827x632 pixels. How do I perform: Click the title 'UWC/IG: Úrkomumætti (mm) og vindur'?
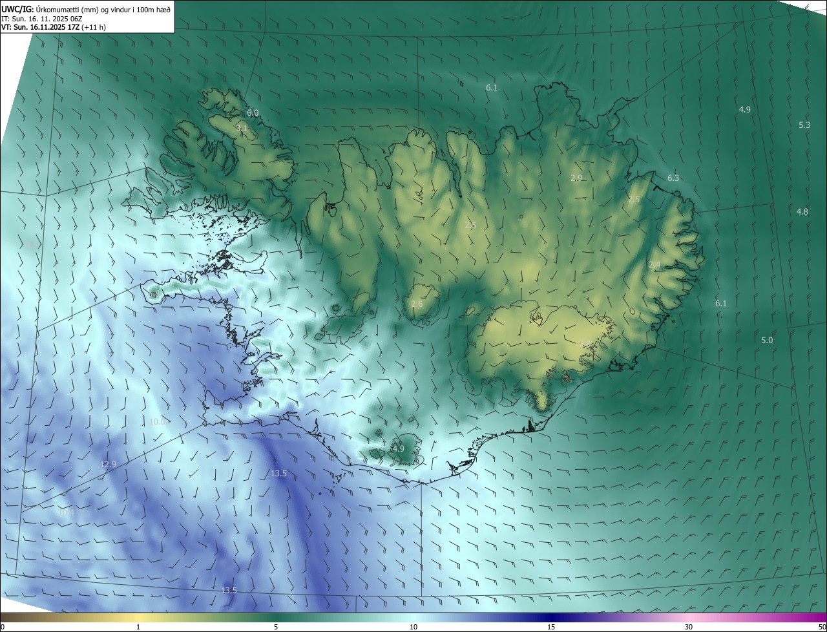coord(86,8)
